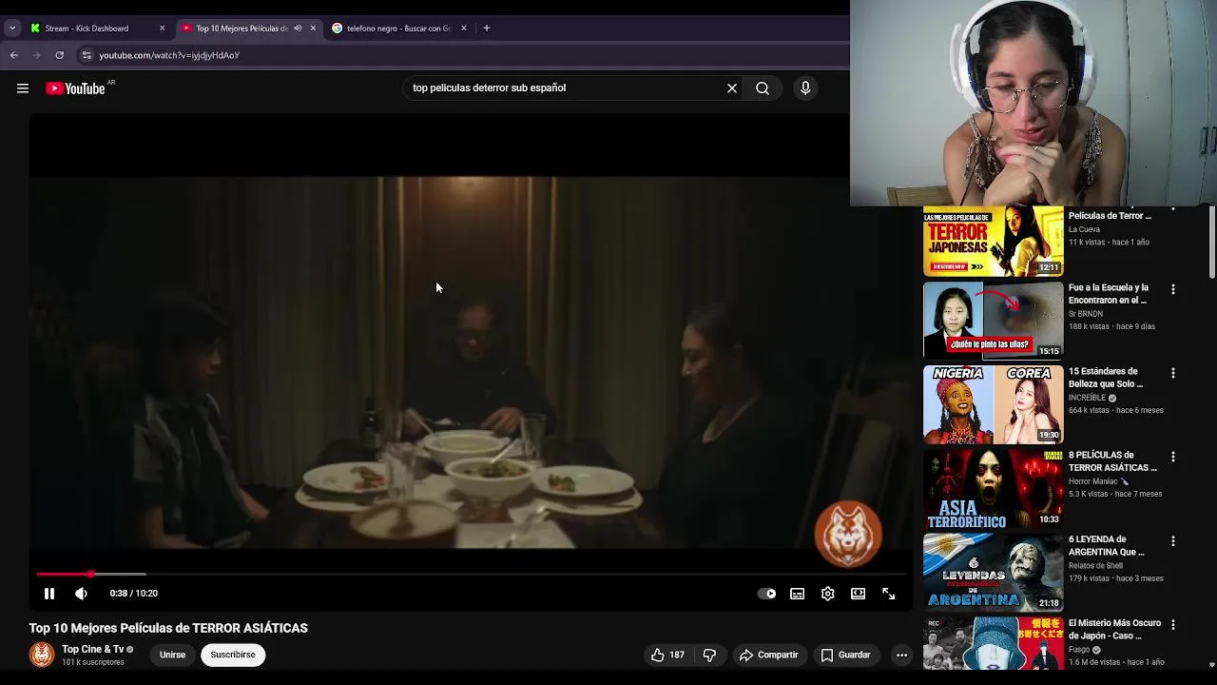Open Top Cine & Tv channel name

pyautogui.click(x=93, y=650)
